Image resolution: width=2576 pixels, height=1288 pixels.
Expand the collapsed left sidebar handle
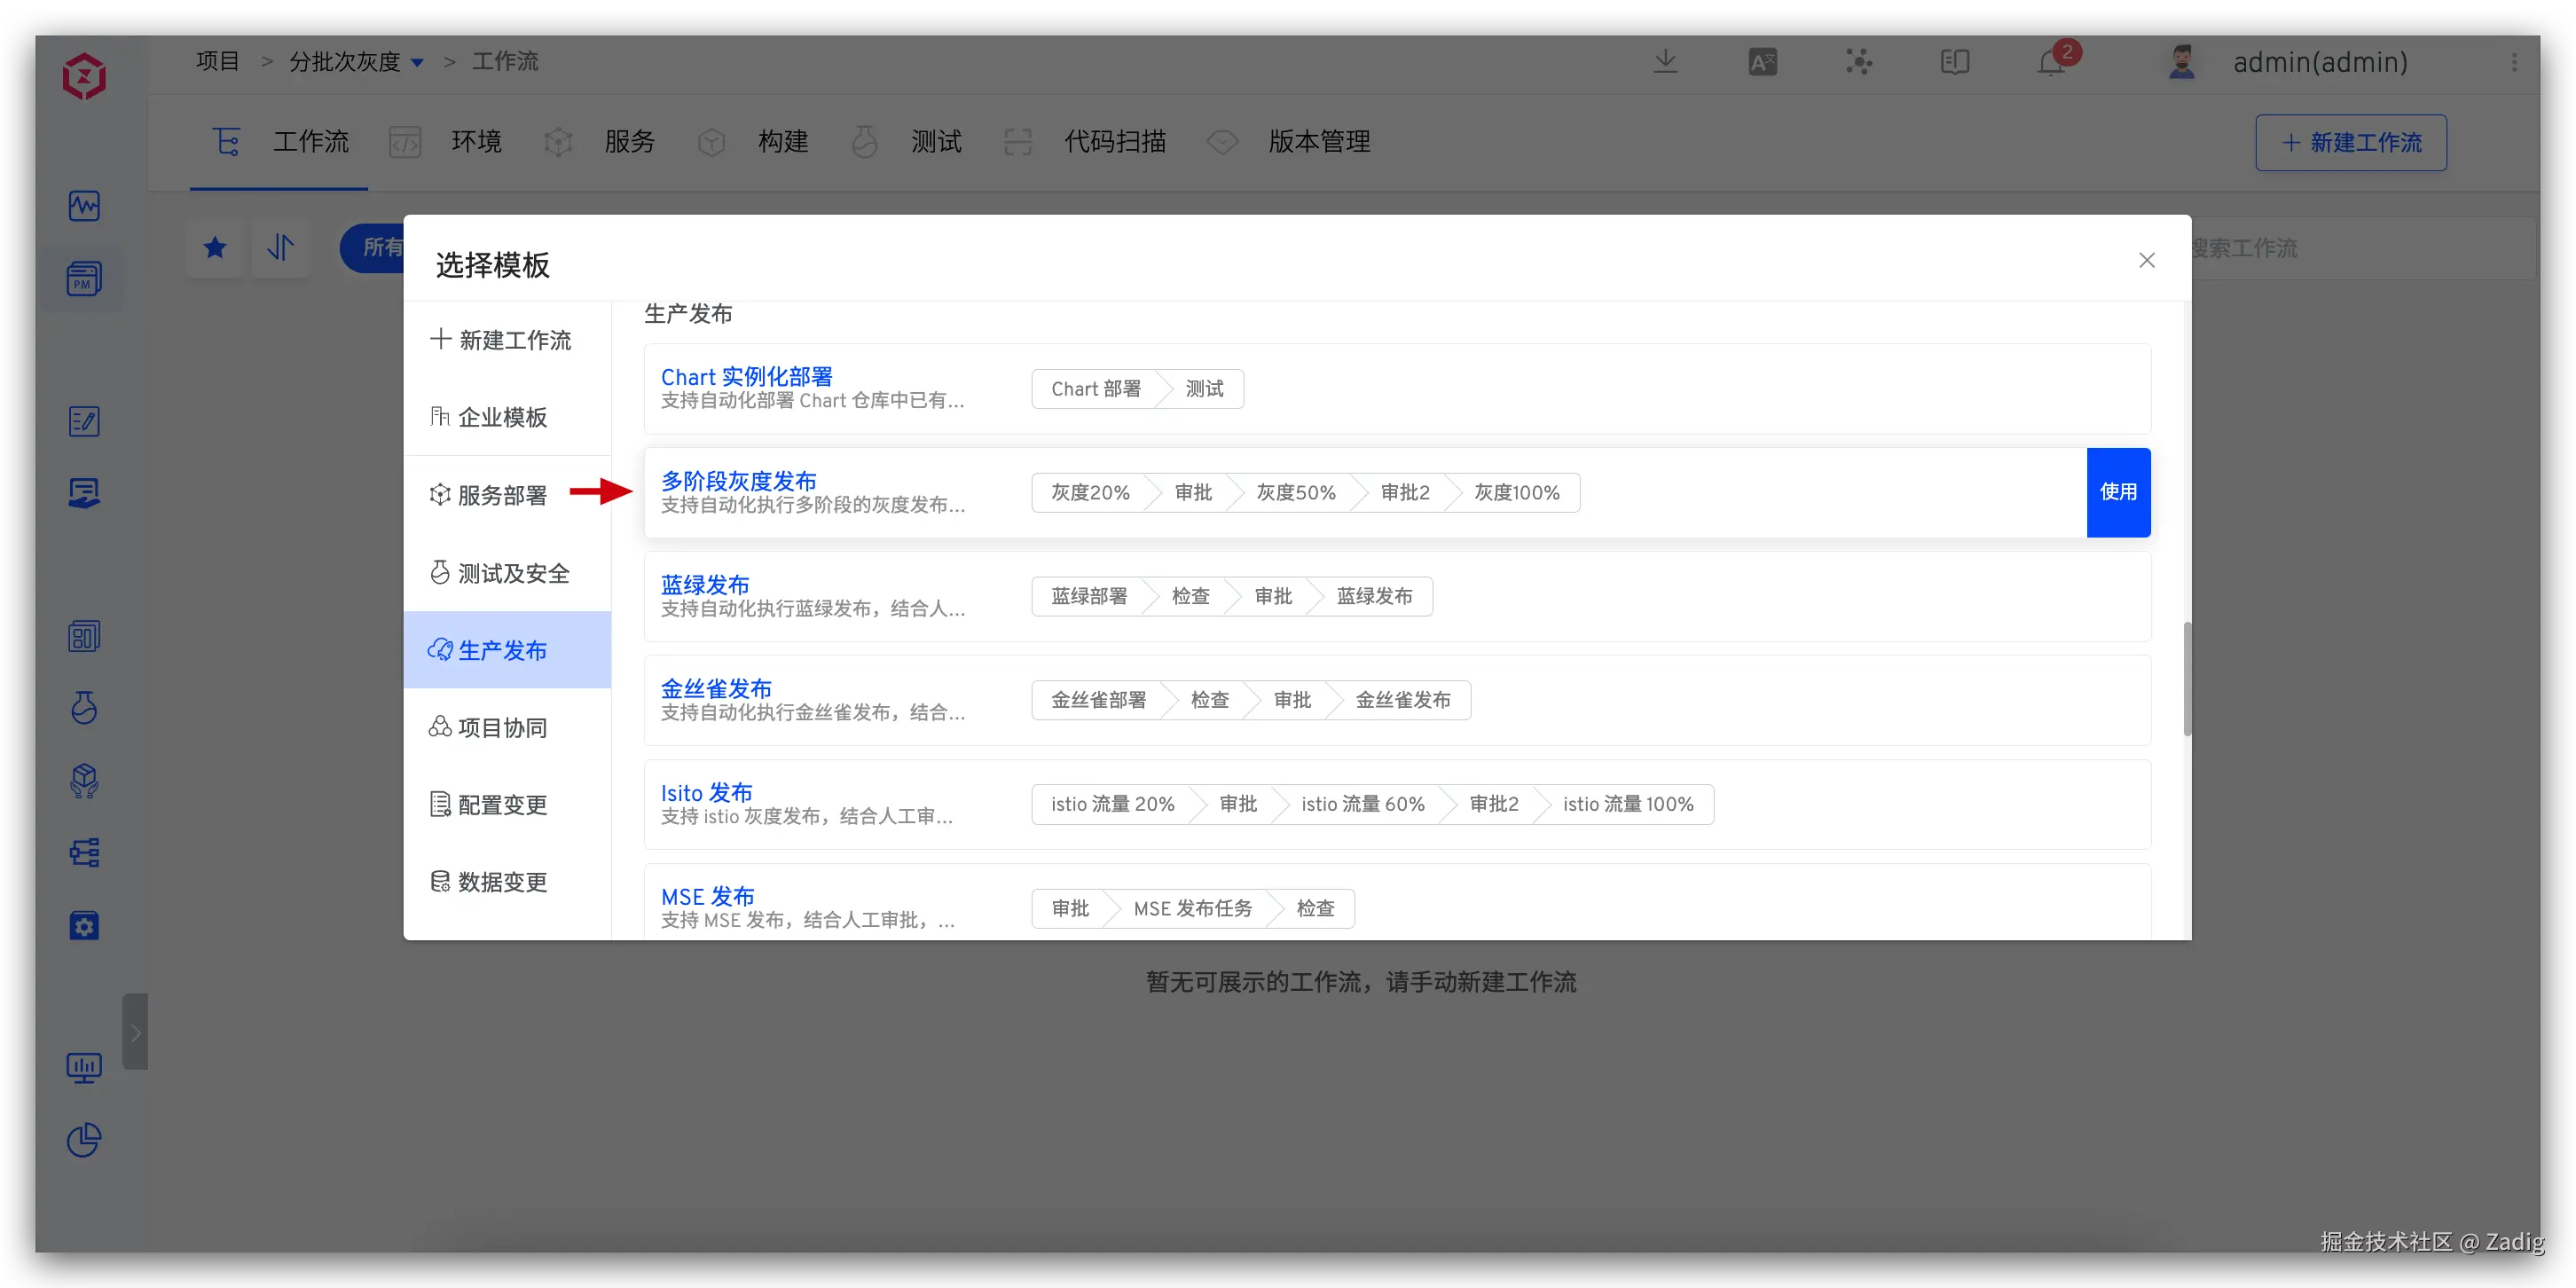click(x=135, y=1032)
